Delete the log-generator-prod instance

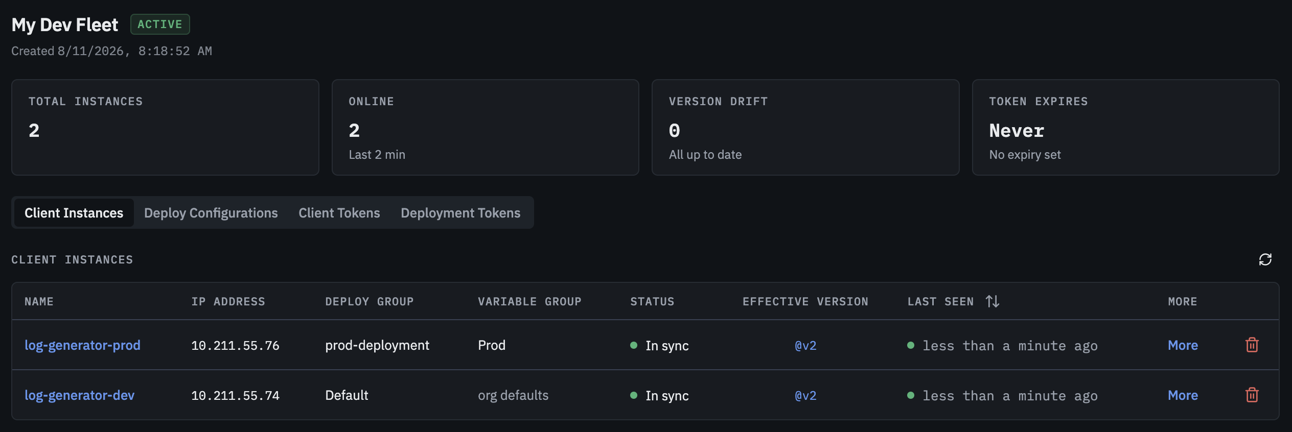1252,345
